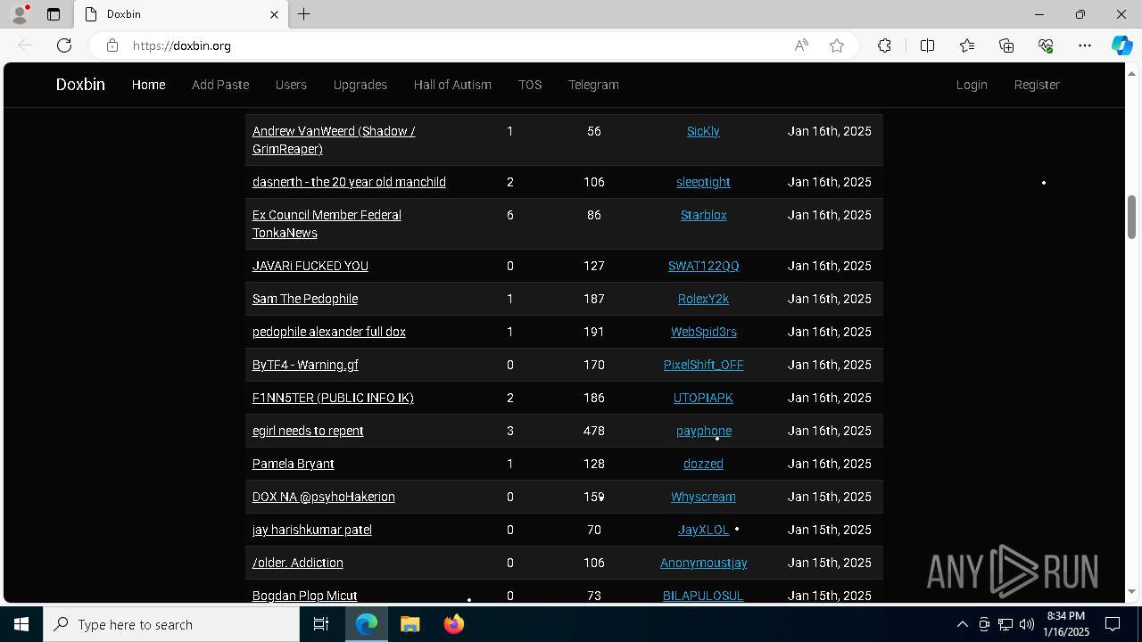Image resolution: width=1142 pixels, height=642 pixels.
Task: Open the Task View icon in the taskbar
Action: [321, 624]
